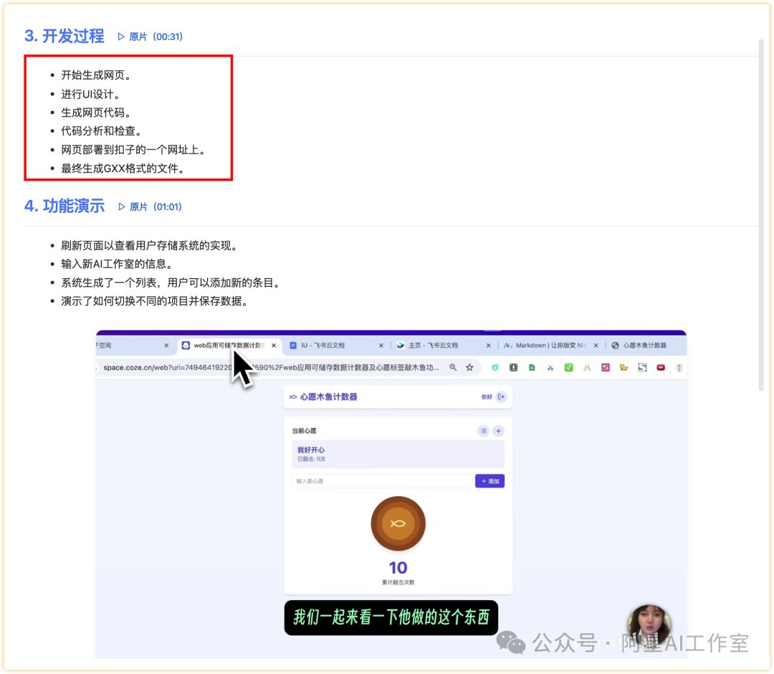
Task: Click the gray 'A' extension icon
Action: point(587,367)
